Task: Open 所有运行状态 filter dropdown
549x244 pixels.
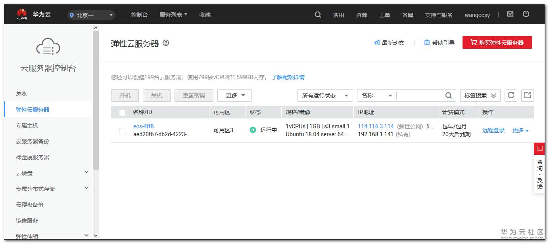Action: [325, 95]
